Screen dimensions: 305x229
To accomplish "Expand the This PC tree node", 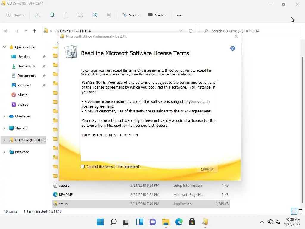I will [4, 128].
